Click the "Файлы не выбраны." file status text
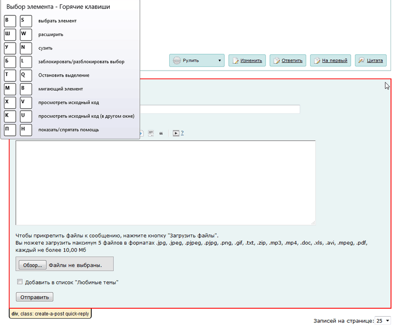This screenshot has width=395, height=327. pos(76,265)
